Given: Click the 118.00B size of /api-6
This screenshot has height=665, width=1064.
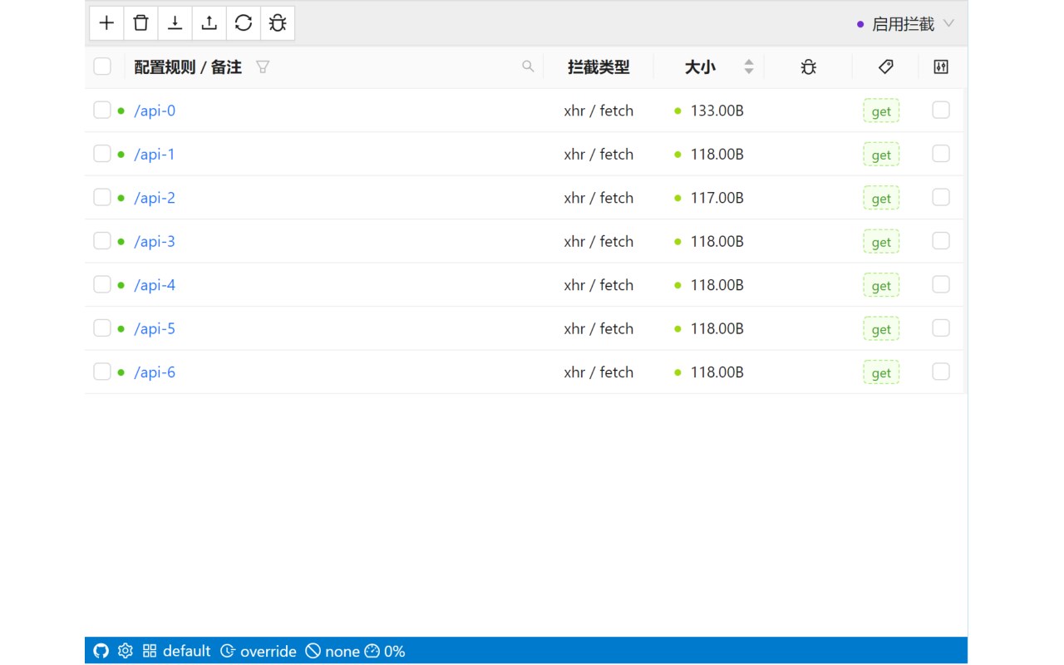Looking at the screenshot, I should click(x=717, y=372).
